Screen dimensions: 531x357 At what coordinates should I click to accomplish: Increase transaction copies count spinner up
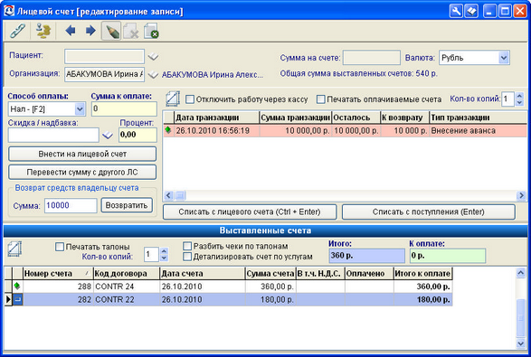519,96
